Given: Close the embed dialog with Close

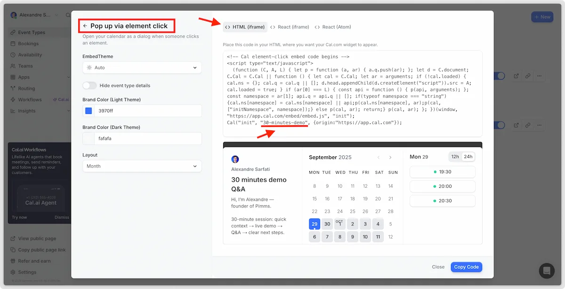Looking at the screenshot, I should point(438,267).
